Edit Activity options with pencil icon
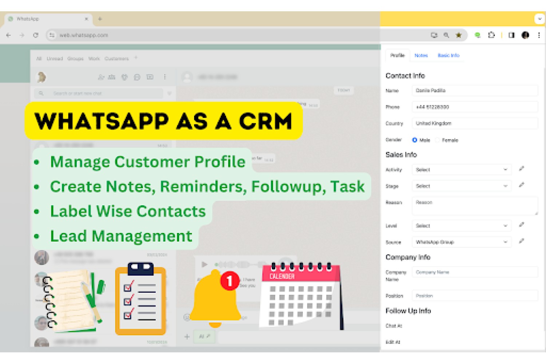Viewport: 546px width, 364px height. 521,169
